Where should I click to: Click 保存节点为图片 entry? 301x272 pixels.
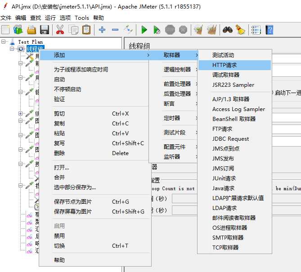pos(95,201)
